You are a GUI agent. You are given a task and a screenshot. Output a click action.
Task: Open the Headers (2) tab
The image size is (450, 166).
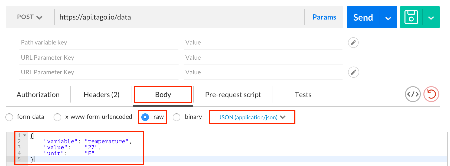pyautogui.click(x=102, y=95)
